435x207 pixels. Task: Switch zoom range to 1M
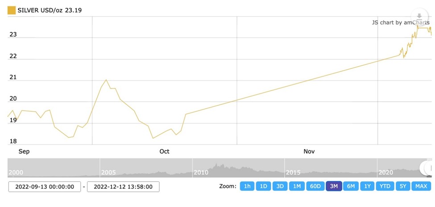[297, 186]
